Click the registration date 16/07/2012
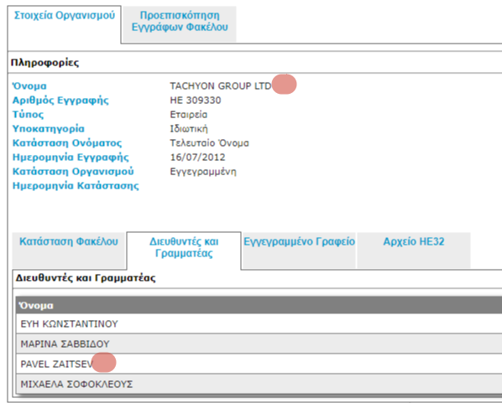Viewport: 502px width, 403px height. pyautogui.click(x=197, y=158)
